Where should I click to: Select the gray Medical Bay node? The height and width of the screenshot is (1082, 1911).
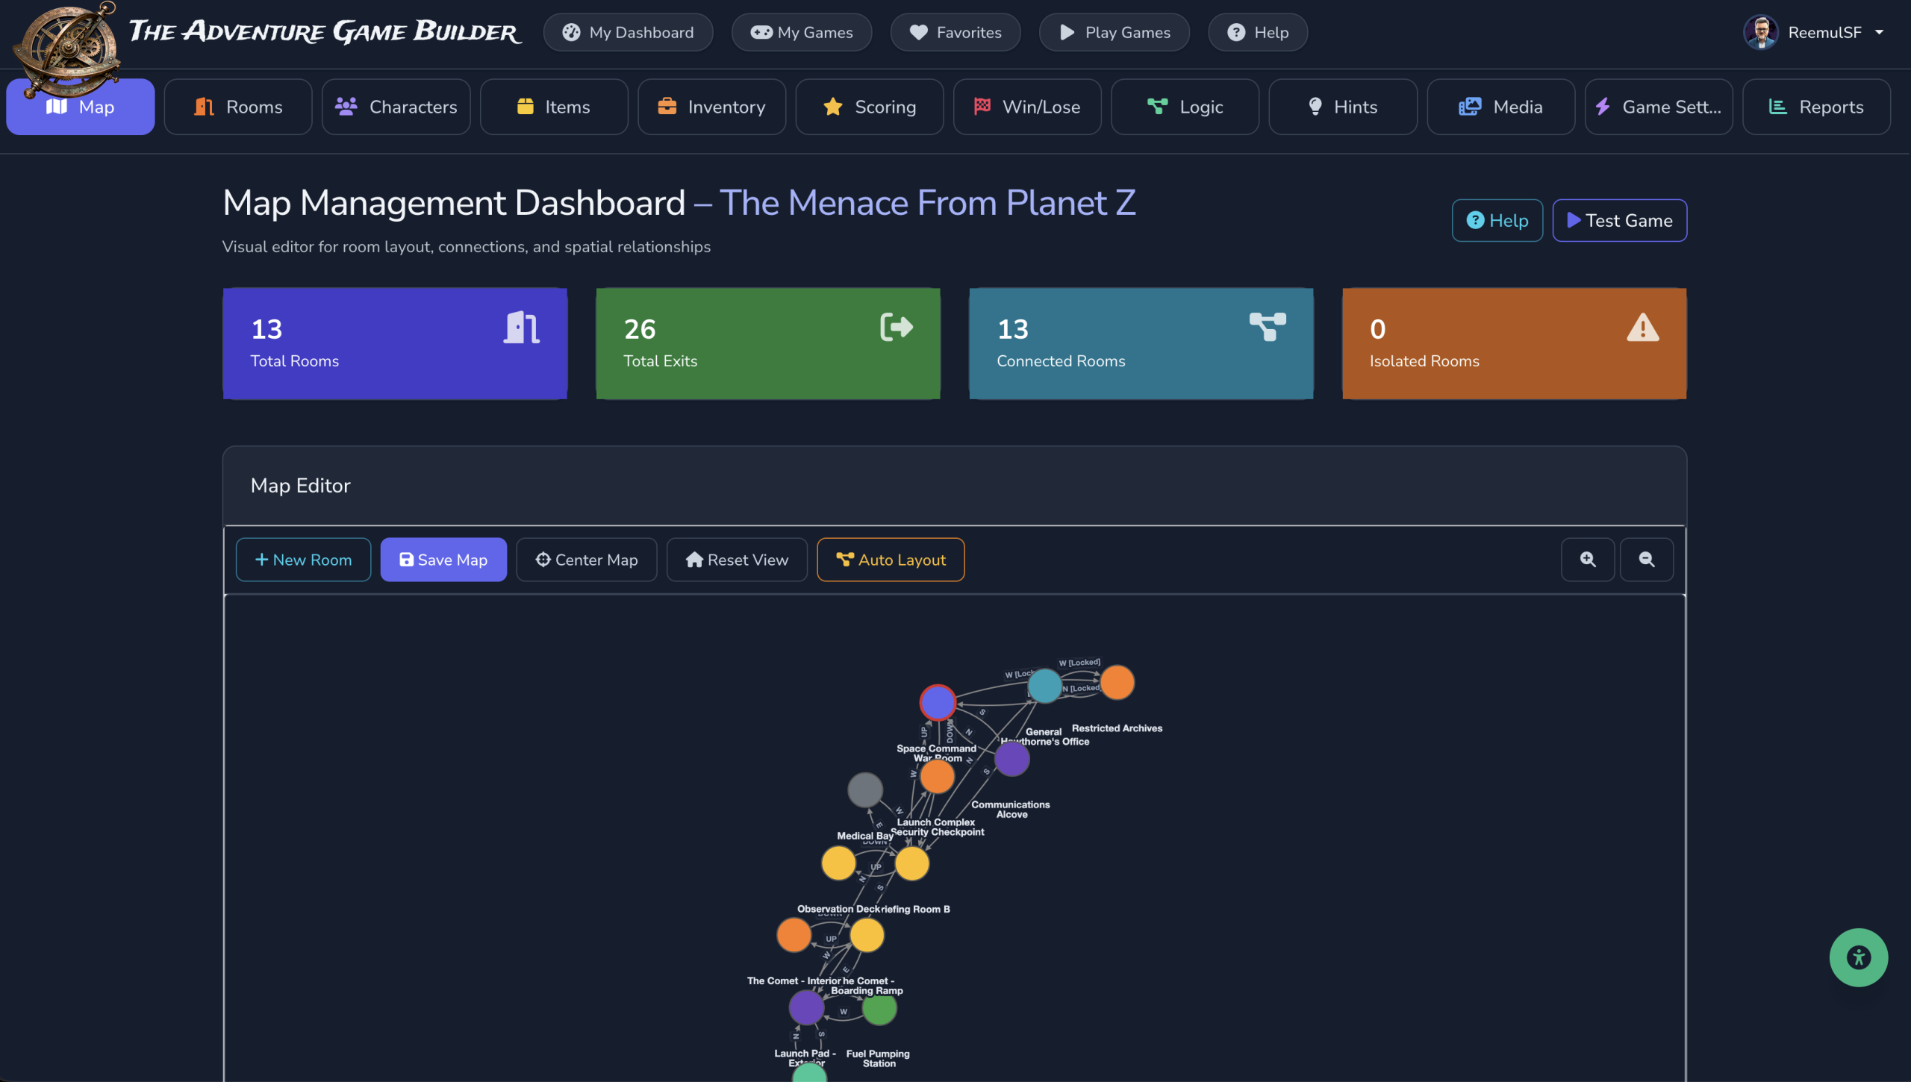pyautogui.click(x=865, y=789)
